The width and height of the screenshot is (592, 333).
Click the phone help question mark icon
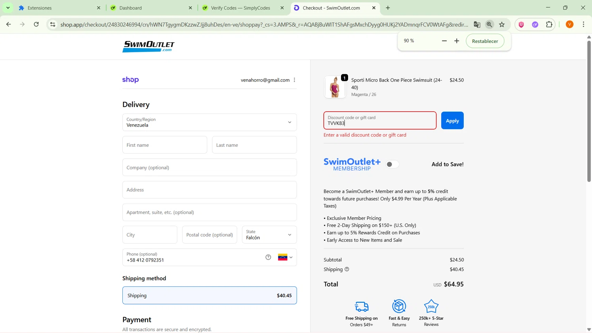[x=268, y=257]
